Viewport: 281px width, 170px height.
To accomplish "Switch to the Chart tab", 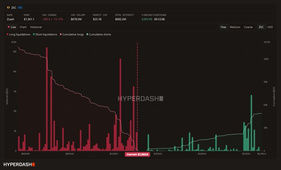I will click(23, 27).
